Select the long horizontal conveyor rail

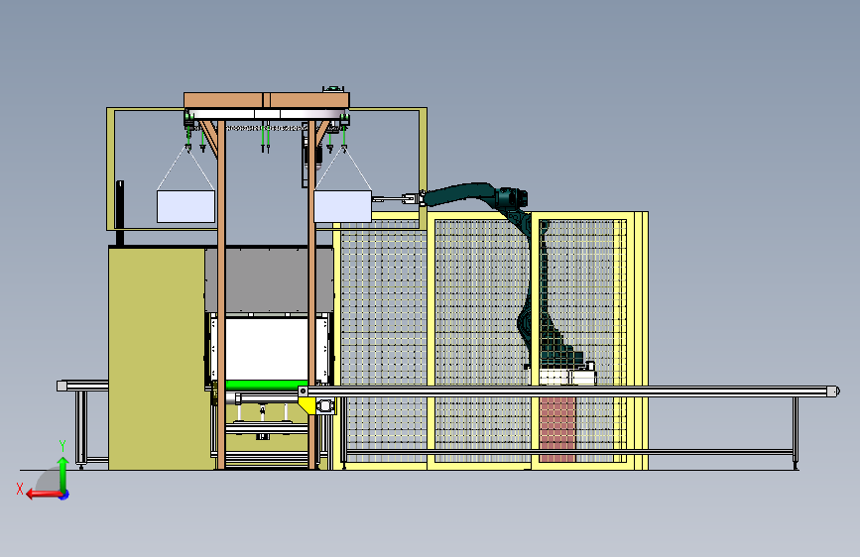(x=567, y=390)
